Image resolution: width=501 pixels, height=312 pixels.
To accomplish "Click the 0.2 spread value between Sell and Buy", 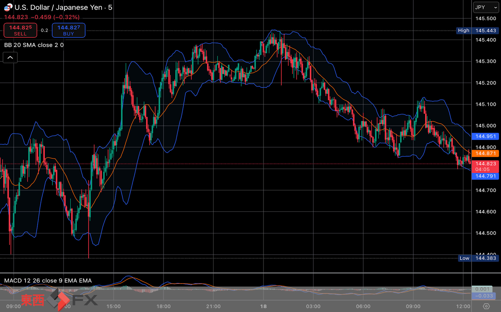I will (x=45, y=30).
